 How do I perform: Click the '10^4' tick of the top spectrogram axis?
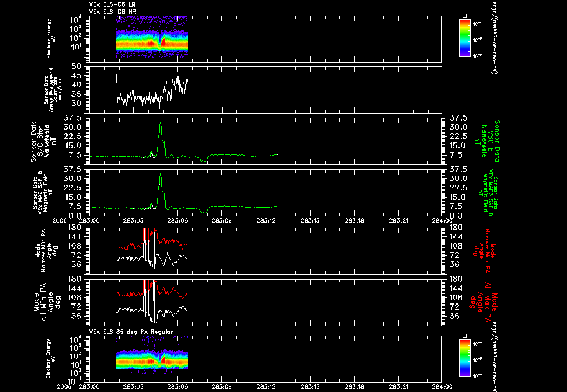75,20
